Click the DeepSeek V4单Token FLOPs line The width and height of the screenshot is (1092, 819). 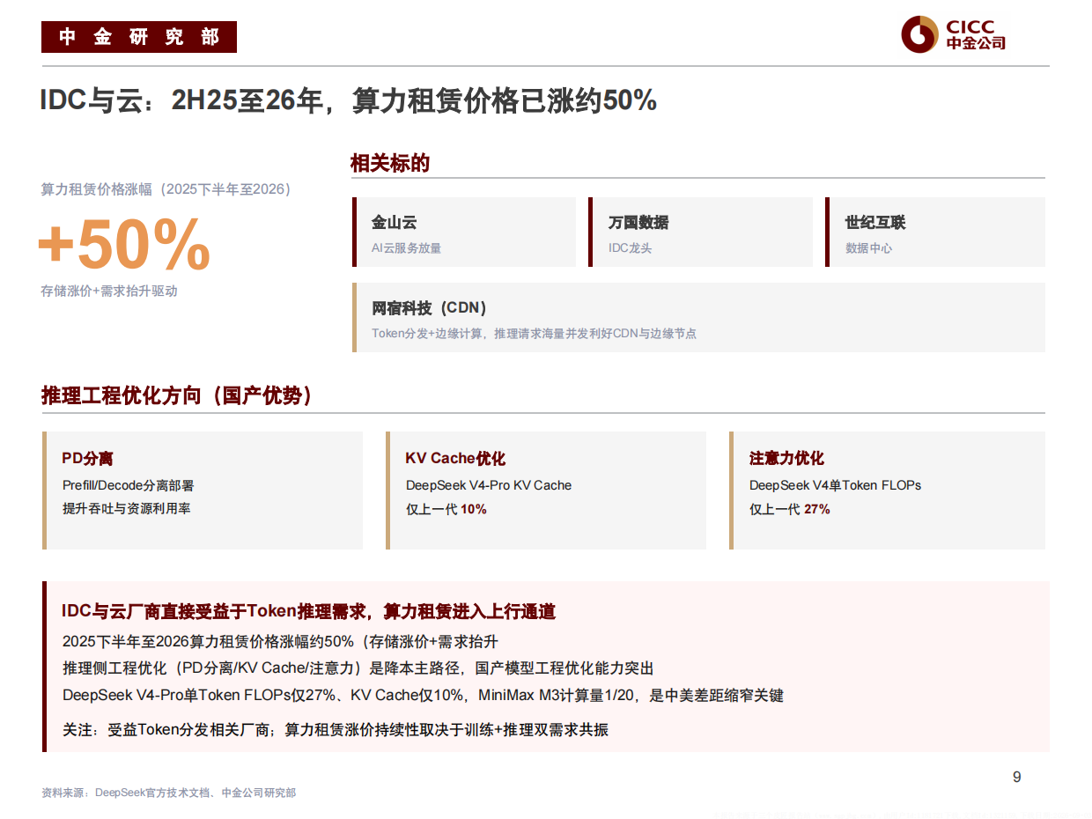[835, 485]
